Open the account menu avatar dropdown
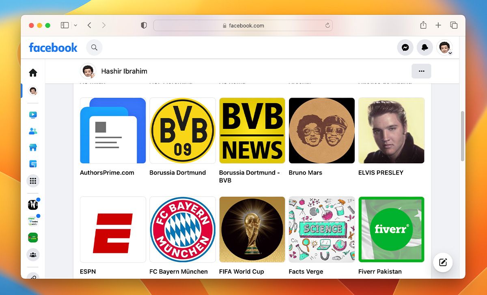The image size is (487, 295). (x=445, y=47)
